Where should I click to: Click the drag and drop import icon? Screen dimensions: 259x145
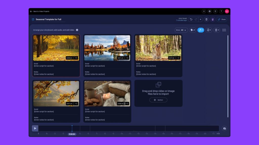pyautogui.click(x=158, y=85)
